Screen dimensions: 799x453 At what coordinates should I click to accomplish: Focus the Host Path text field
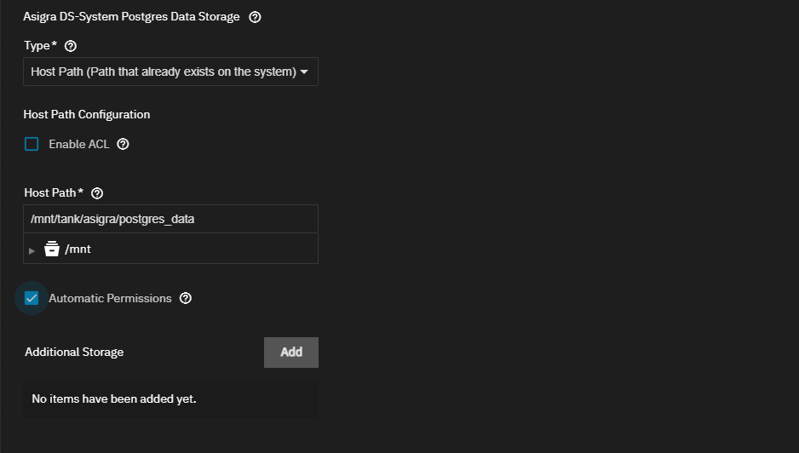[x=170, y=219]
